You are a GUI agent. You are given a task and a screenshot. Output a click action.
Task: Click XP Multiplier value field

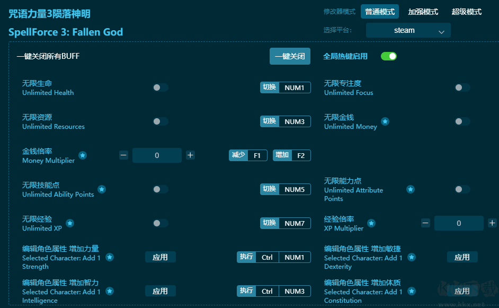(x=459, y=223)
